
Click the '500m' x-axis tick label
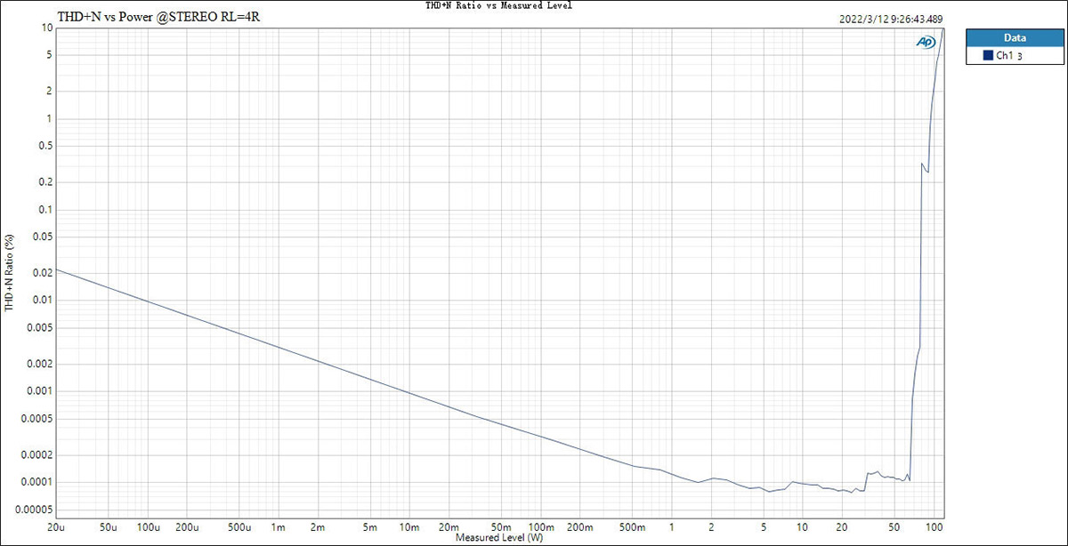pyautogui.click(x=633, y=526)
